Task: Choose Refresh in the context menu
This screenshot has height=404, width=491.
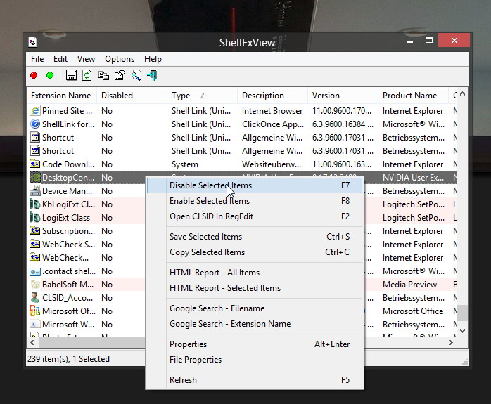Action: (x=255, y=380)
